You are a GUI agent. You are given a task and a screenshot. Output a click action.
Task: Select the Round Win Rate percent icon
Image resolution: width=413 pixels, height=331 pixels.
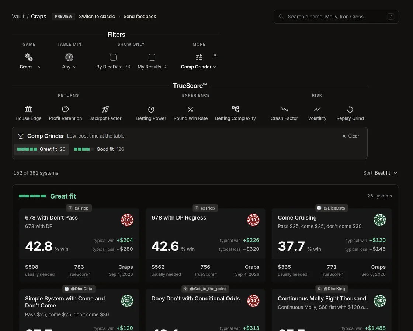click(191, 109)
